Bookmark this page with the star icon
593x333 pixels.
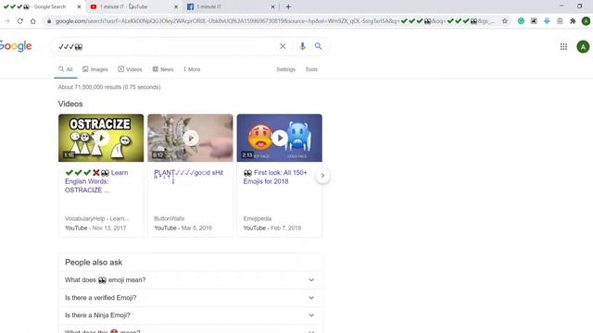click(x=505, y=21)
